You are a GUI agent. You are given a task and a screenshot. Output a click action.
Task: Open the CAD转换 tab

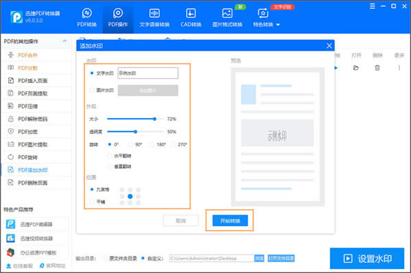click(191, 17)
